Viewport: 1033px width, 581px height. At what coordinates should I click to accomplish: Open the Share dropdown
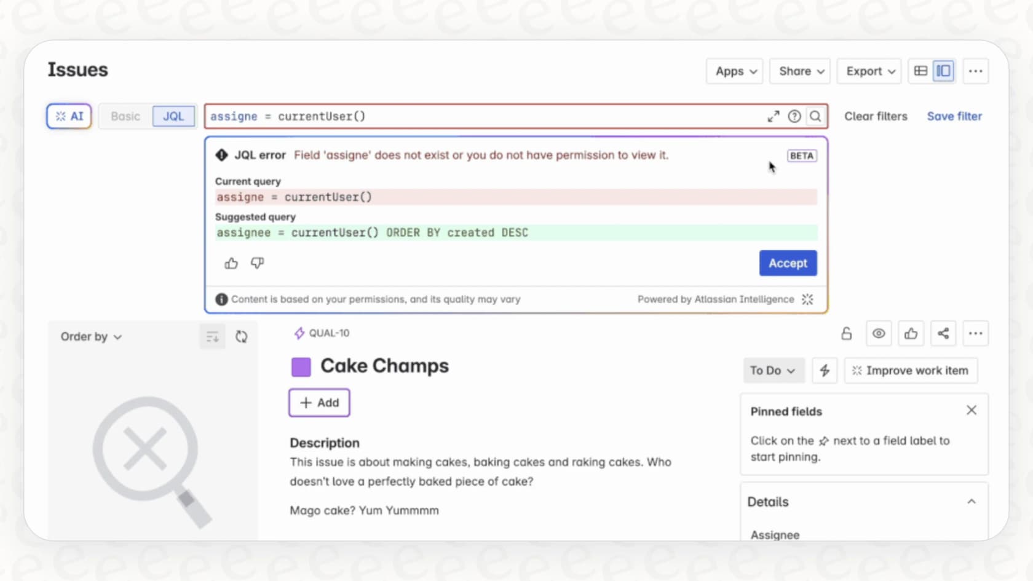coord(800,71)
